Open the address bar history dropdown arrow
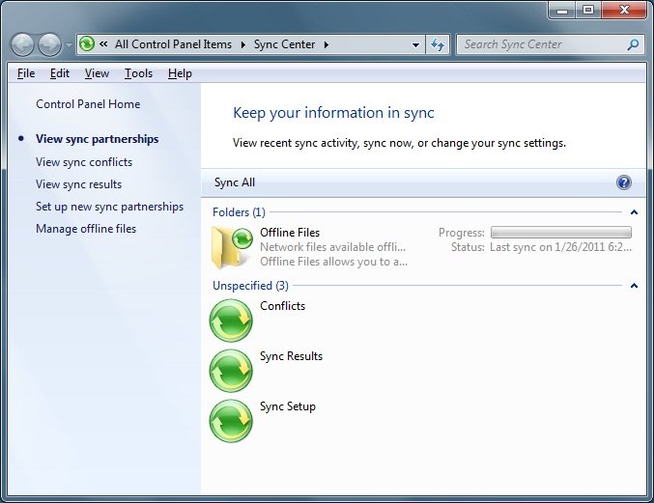The width and height of the screenshot is (654, 503). pos(415,44)
